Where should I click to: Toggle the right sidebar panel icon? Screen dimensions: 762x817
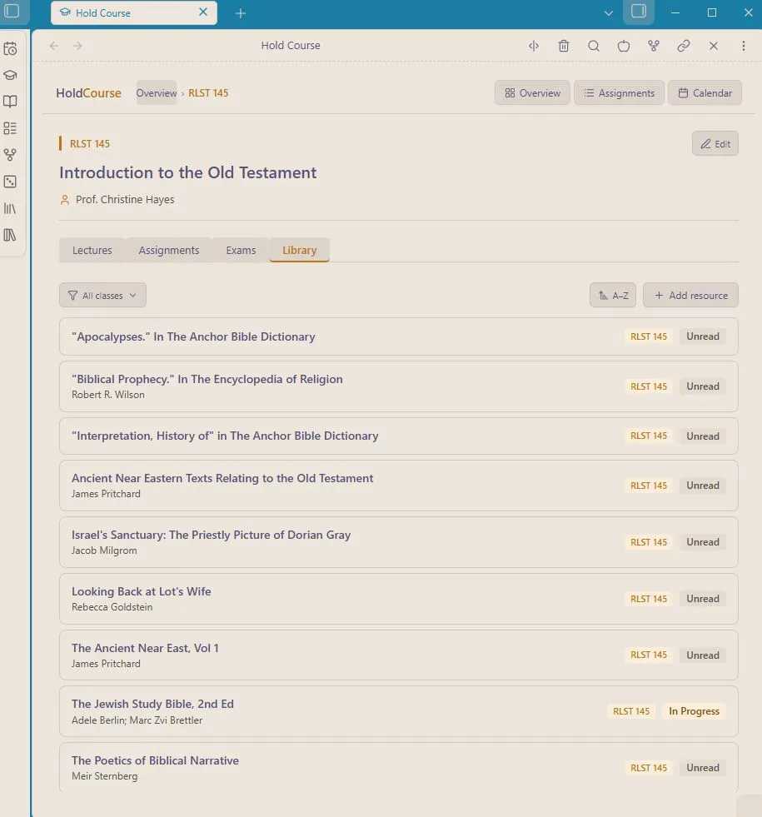coord(639,12)
